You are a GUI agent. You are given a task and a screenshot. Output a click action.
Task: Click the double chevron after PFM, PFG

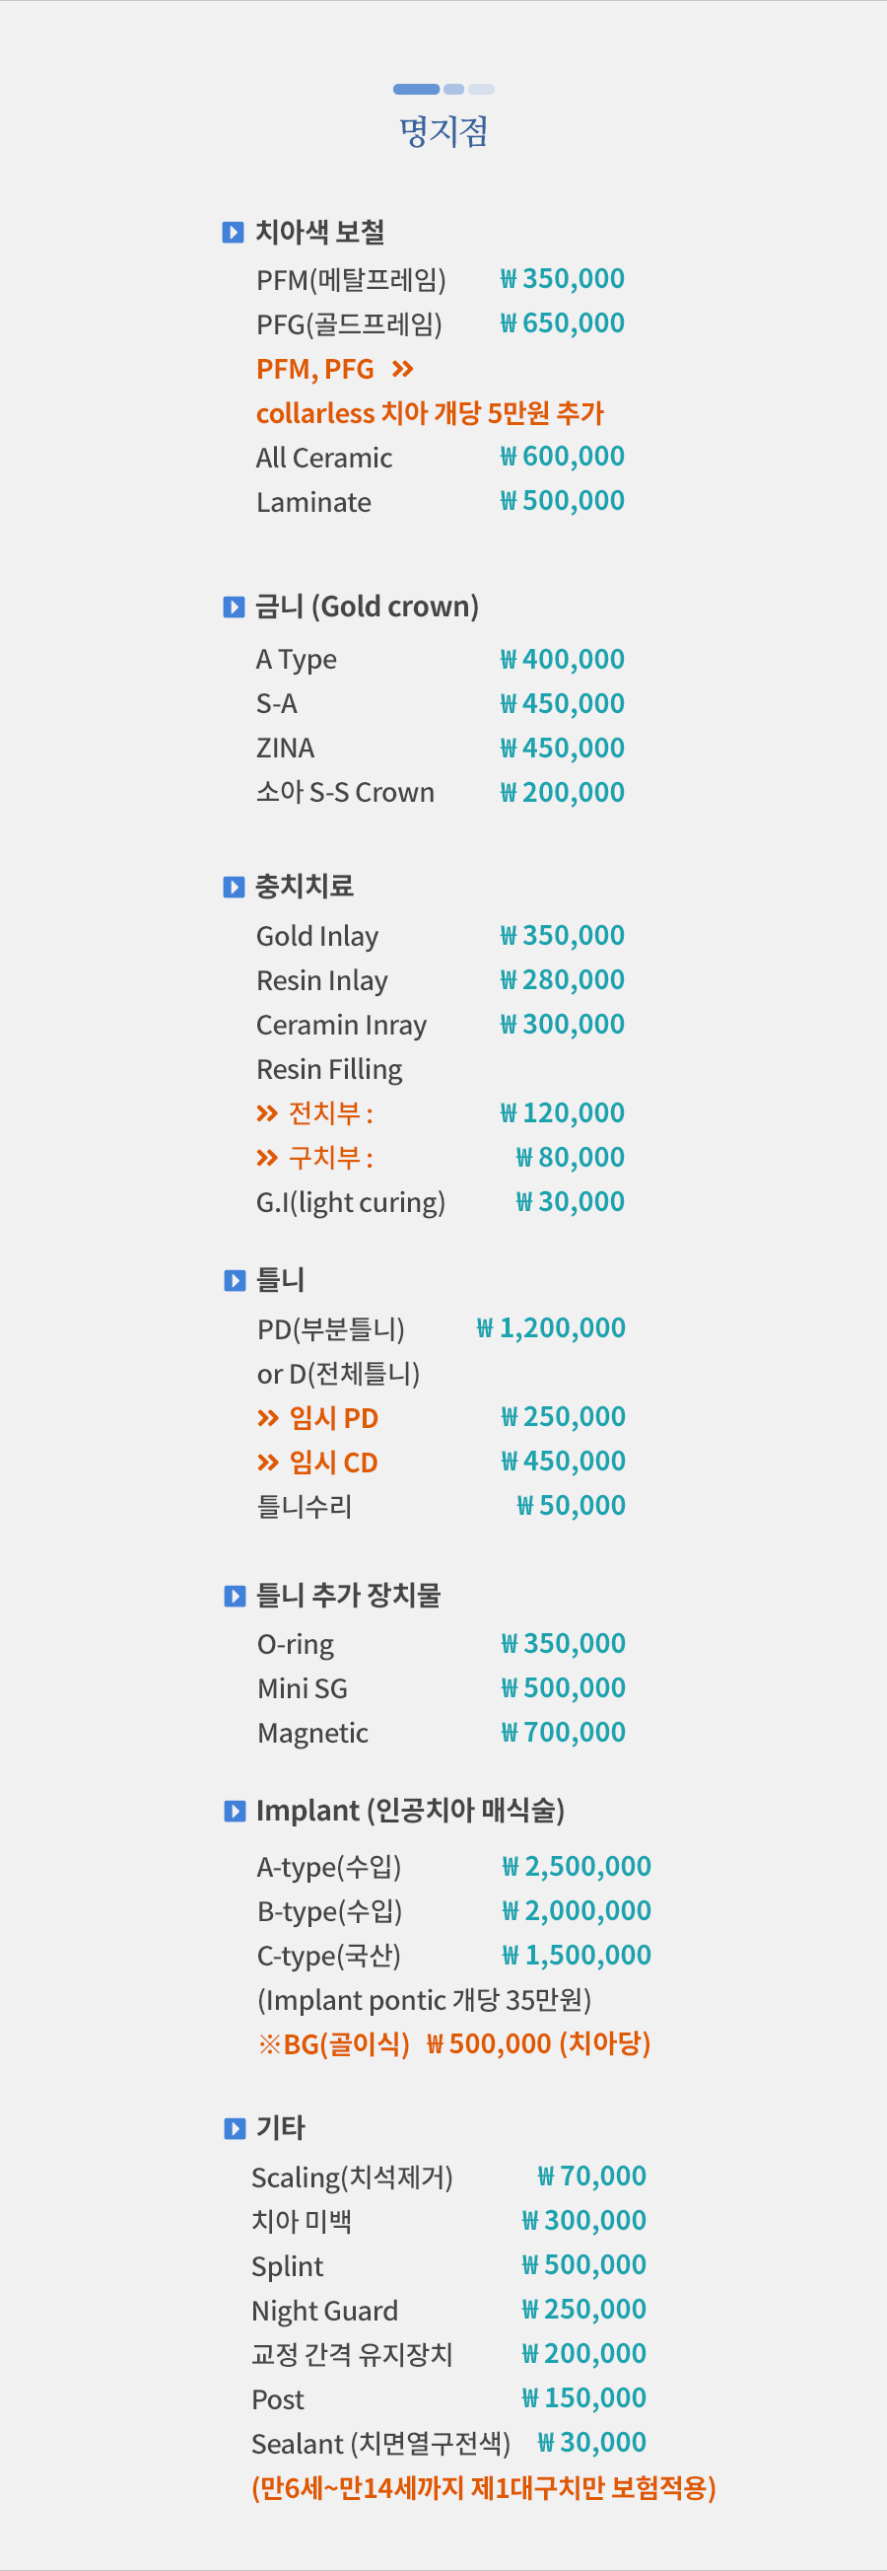pos(402,370)
